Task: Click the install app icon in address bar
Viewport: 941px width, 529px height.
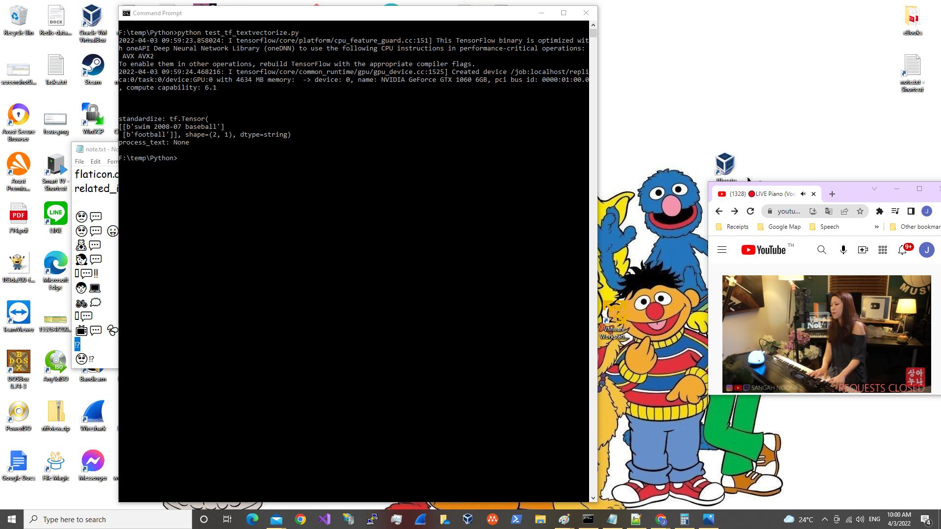Action: coord(813,211)
